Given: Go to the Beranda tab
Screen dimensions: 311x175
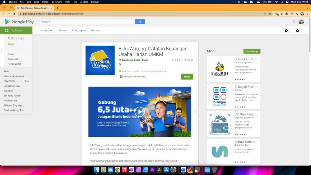Looking at the screenshot, I should tap(63, 31).
